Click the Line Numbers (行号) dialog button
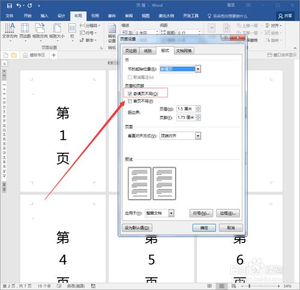The height and width of the screenshot is (290, 300). [x=201, y=213]
